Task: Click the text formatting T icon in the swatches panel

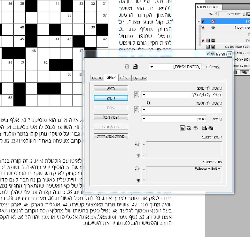Action: coord(244,14)
